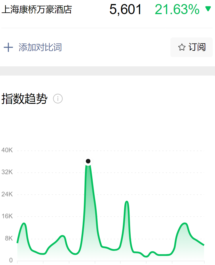Click the plus icon for adding comparison word
Screen dimensions: 215x265
pyautogui.click(x=8, y=47)
